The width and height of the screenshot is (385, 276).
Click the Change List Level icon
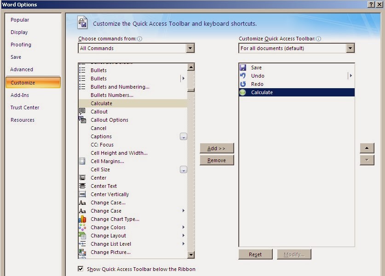click(x=82, y=244)
